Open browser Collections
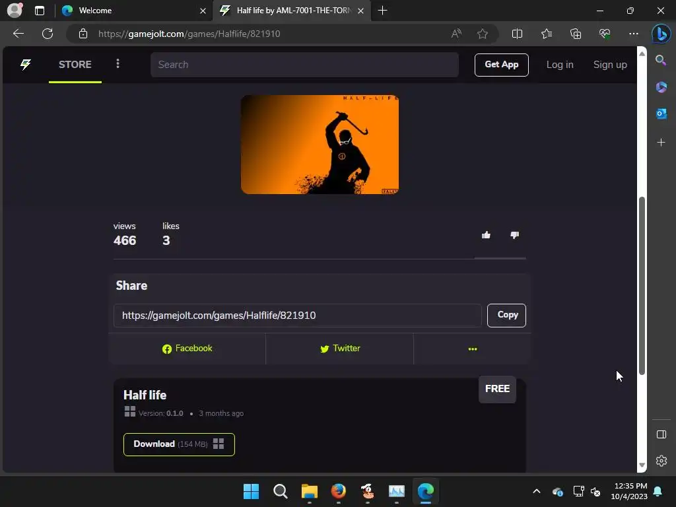676x507 pixels. pyautogui.click(x=576, y=34)
